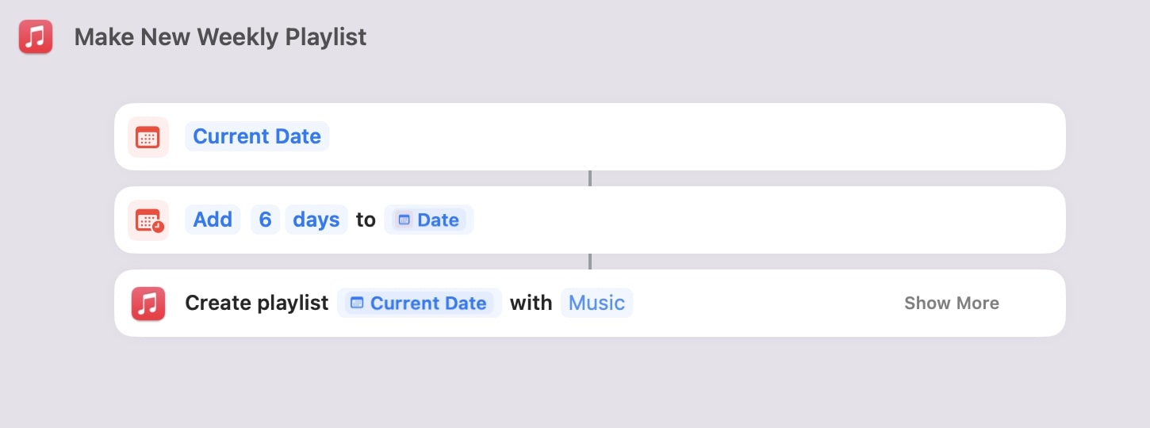Select the Current Date variable in Create playlist

(x=419, y=303)
